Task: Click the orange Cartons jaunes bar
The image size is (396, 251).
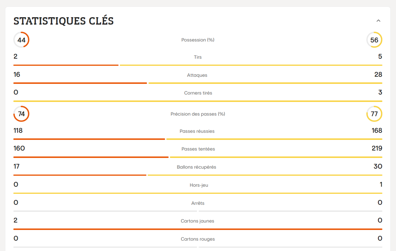Action: pos(198,229)
